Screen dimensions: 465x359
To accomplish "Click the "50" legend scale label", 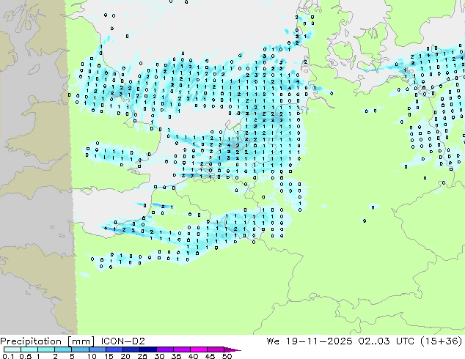I will (227, 356).
